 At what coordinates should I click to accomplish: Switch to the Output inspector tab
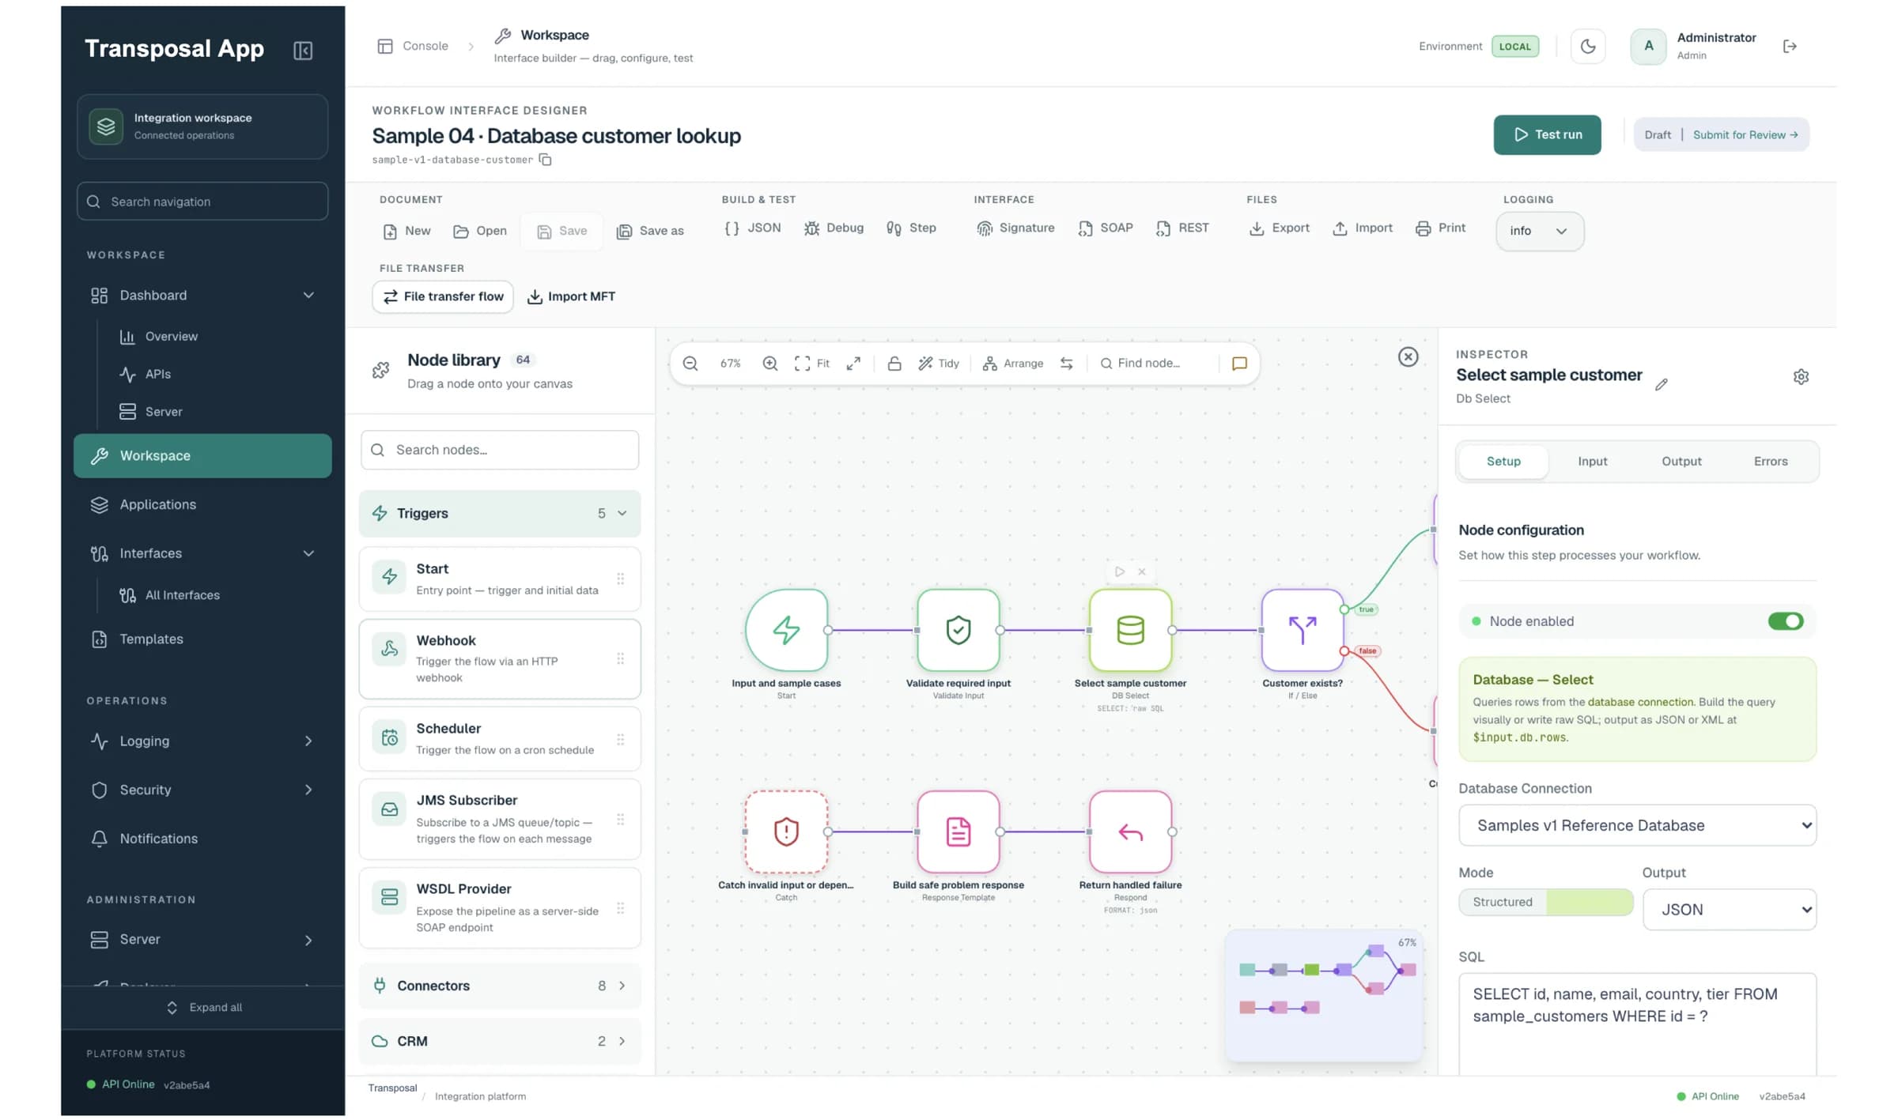tap(1681, 461)
